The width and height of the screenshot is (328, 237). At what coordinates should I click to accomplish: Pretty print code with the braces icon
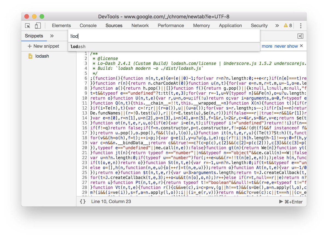coord(83,202)
